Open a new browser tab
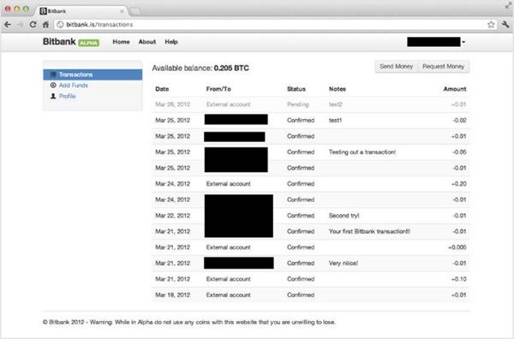The image size is (514, 339). [135, 11]
